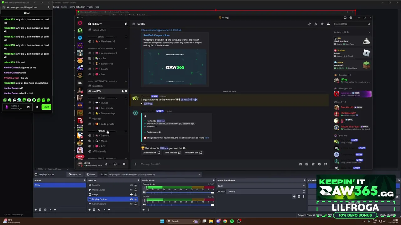The image size is (401, 225).
Task: Open the Tools menu in OBS
Action: coord(90,7)
